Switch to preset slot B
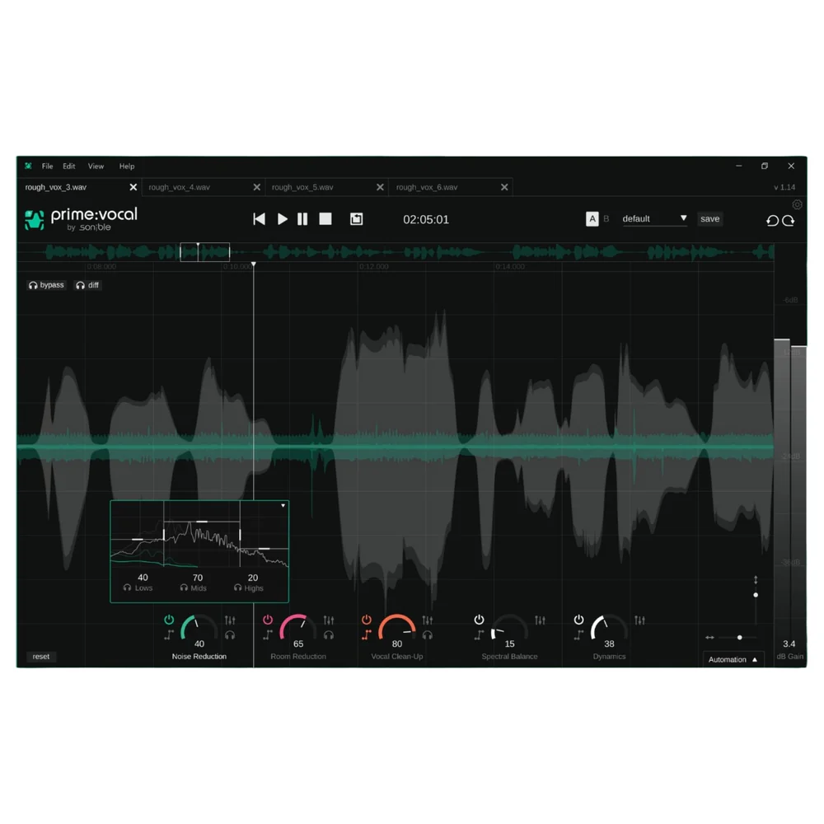Image resolution: width=824 pixels, height=824 pixels. coord(606,218)
